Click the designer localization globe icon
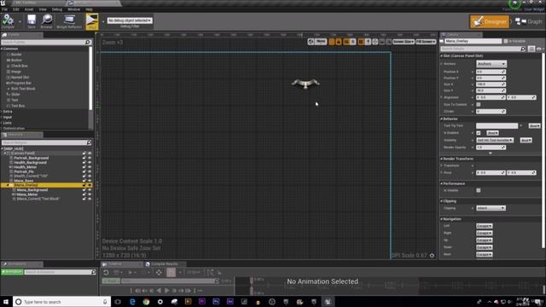This screenshot has width=546, height=307. (311, 42)
